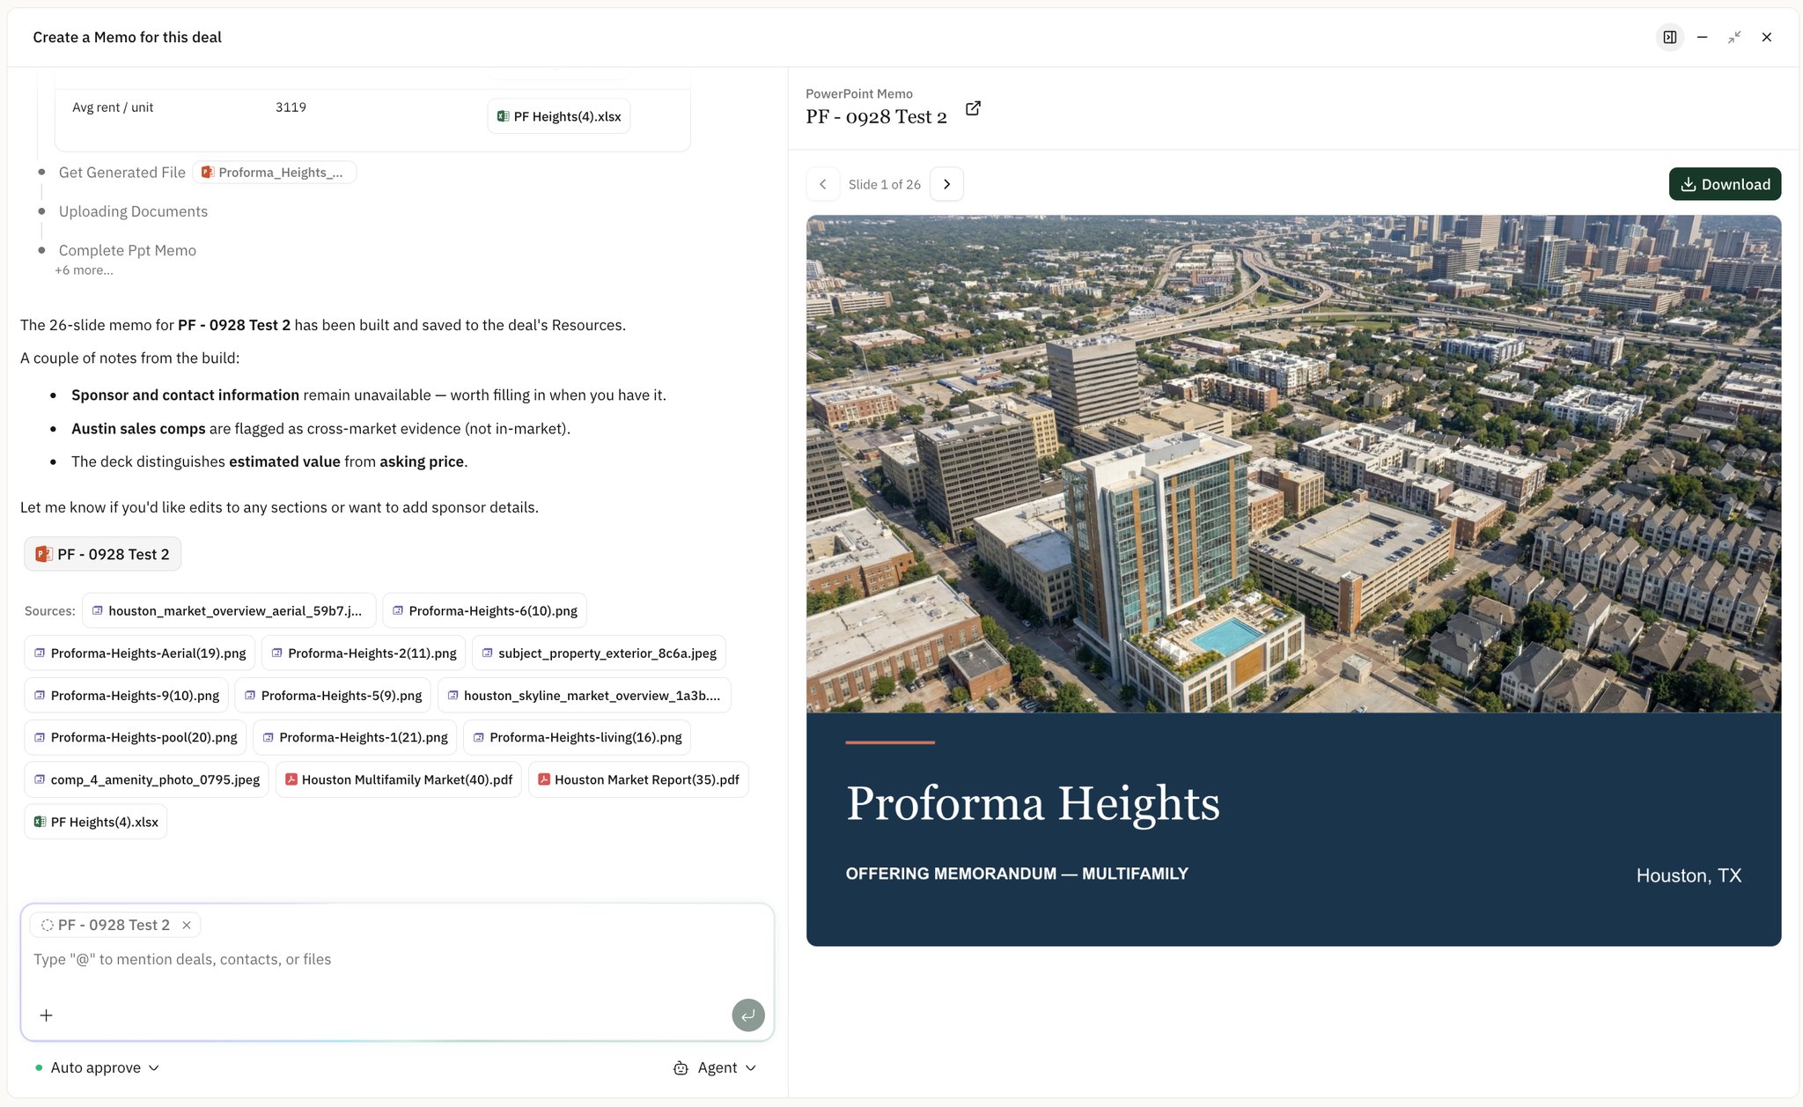The width and height of the screenshot is (1803, 1107).
Task: Open Proforma_Heights generated file chip
Action: pos(274,173)
